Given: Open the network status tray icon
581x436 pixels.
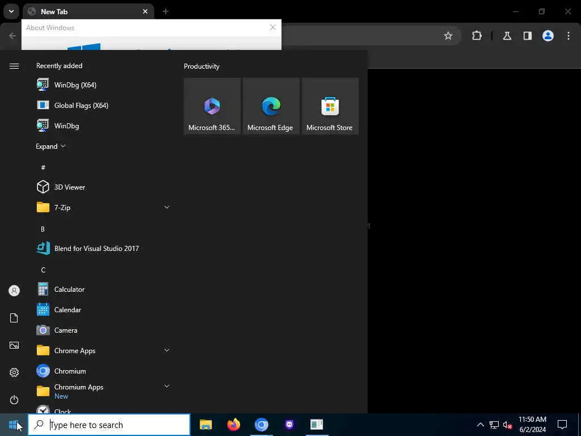Looking at the screenshot, I should point(494,425).
